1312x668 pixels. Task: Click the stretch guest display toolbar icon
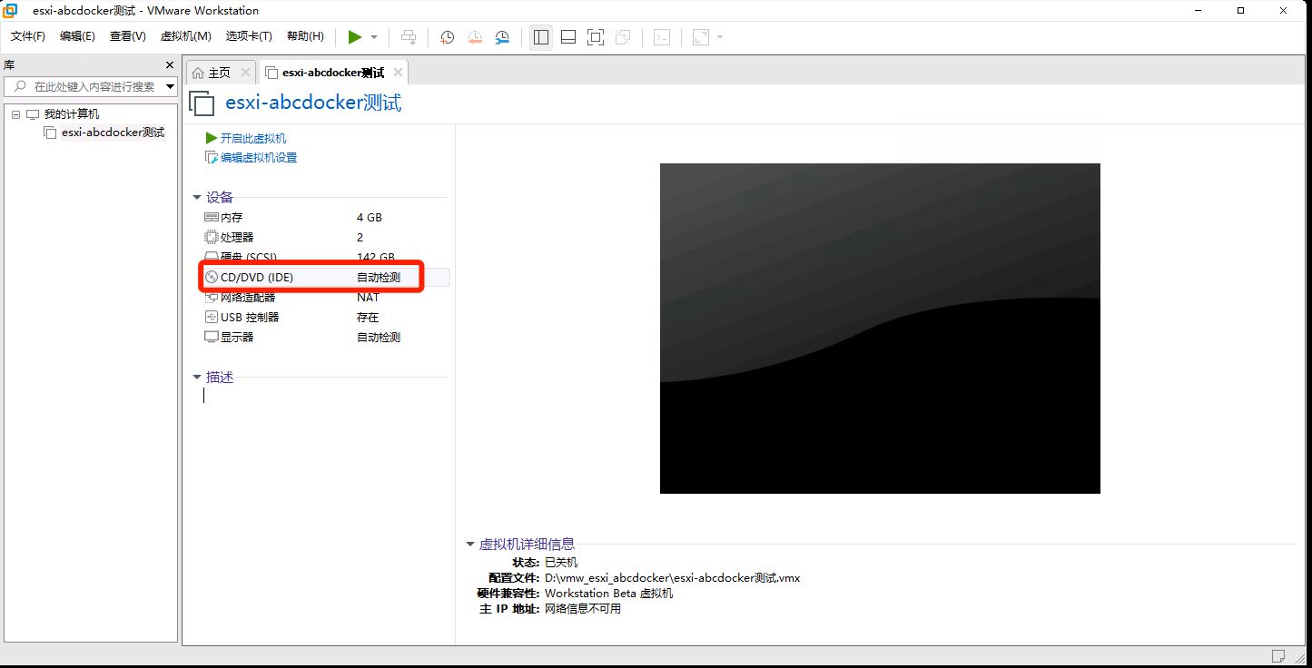[701, 37]
